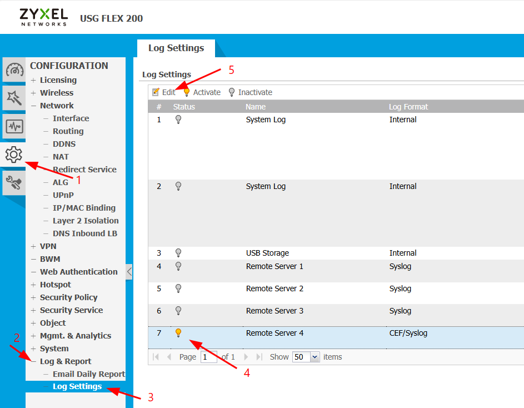
Task: Click the gray Inactivate bulb icon
Action: [232, 92]
